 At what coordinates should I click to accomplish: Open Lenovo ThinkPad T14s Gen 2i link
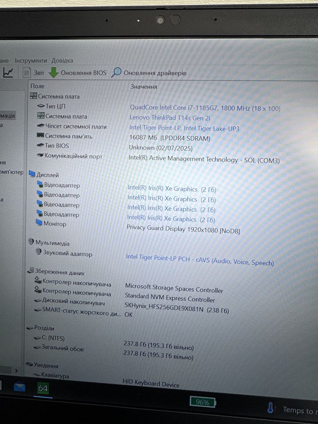pos(170,117)
